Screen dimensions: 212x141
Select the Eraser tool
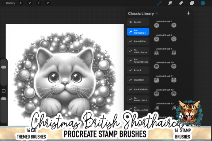point(181,3)
